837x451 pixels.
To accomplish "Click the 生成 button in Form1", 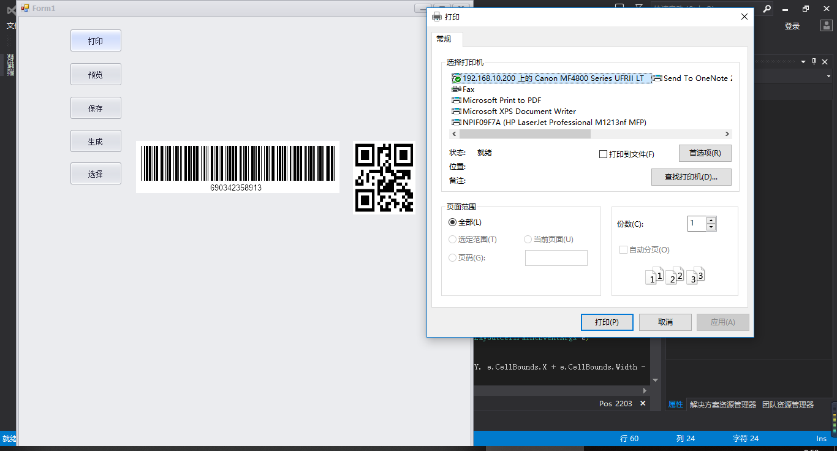I will click(x=96, y=141).
